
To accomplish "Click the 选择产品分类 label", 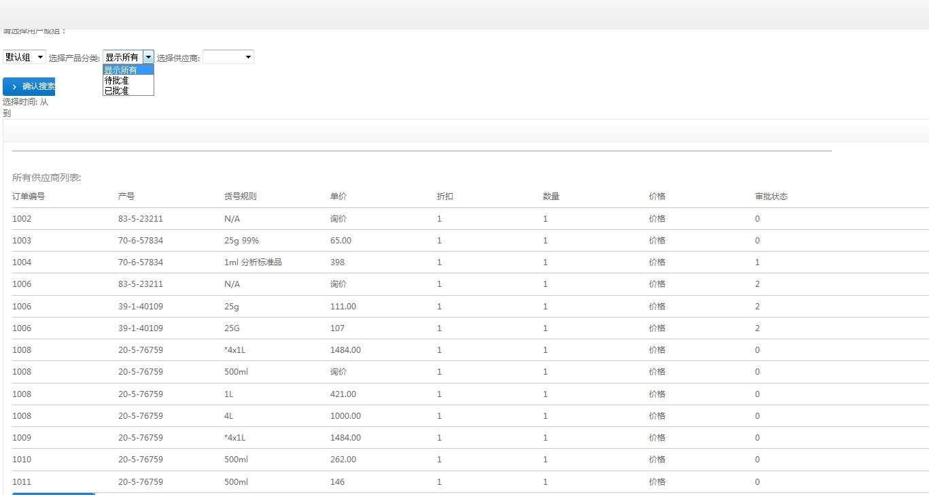I will coord(74,58).
